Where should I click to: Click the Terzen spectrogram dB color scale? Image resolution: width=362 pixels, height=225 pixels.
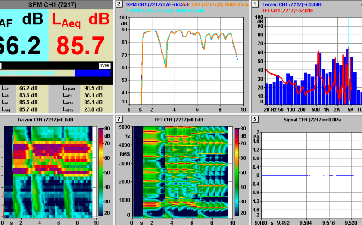100,172
